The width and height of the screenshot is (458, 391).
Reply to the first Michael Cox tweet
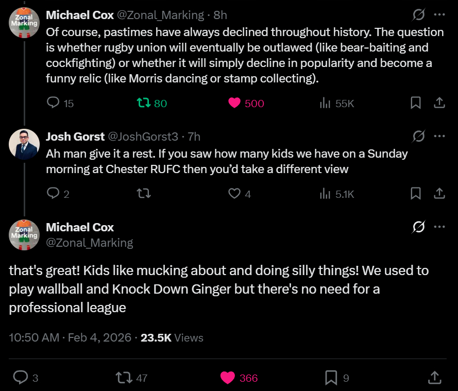click(x=54, y=103)
